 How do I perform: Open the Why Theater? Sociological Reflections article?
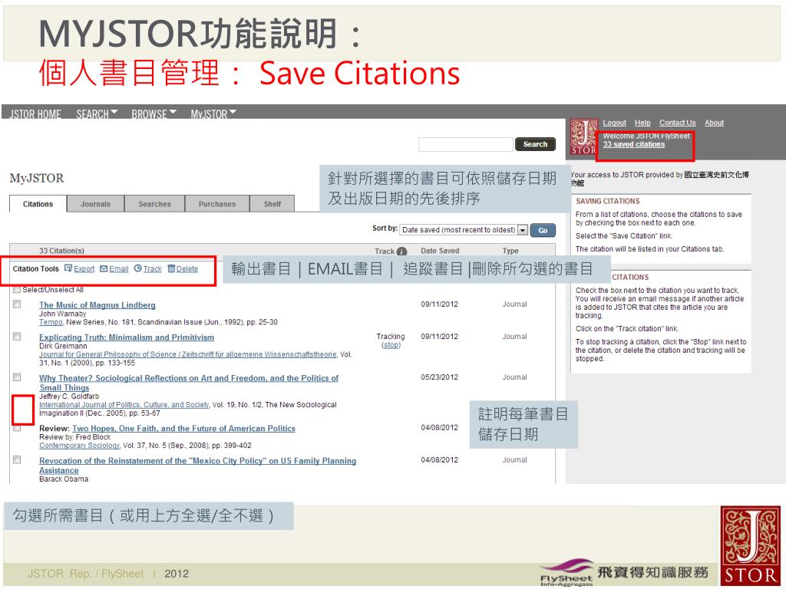[189, 383]
